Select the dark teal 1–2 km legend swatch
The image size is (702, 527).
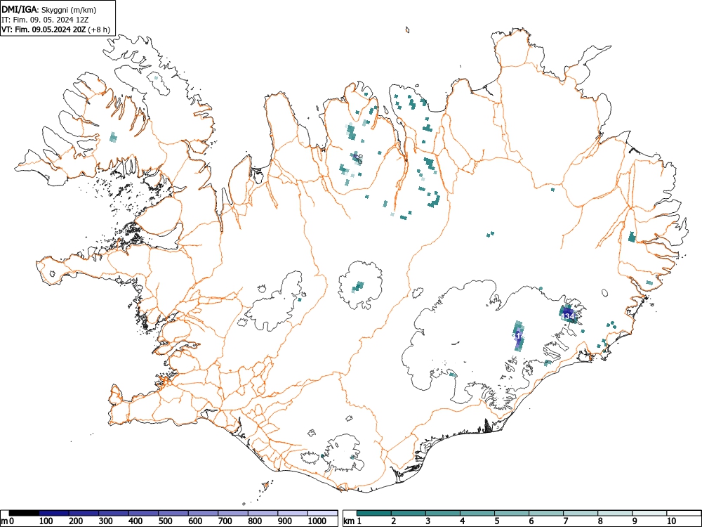coord(374,513)
